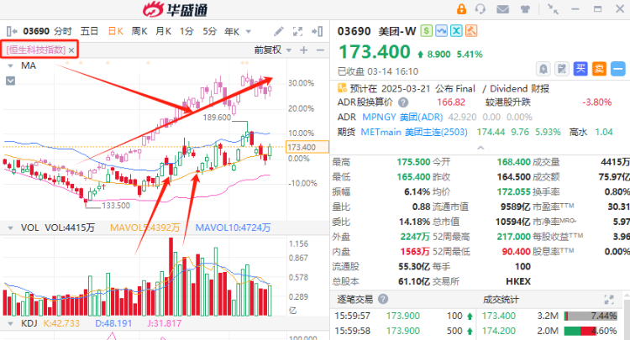
Task: Zoom out chart with minus icon
Action: click(x=320, y=50)
